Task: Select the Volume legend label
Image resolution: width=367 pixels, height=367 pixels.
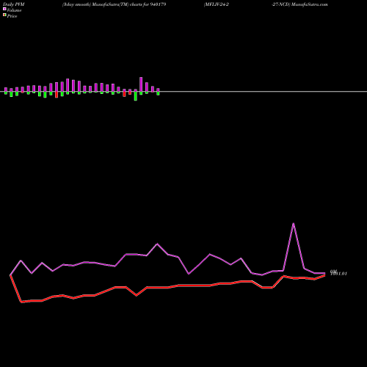Action: pyautogui.click(x=14, y=10)
